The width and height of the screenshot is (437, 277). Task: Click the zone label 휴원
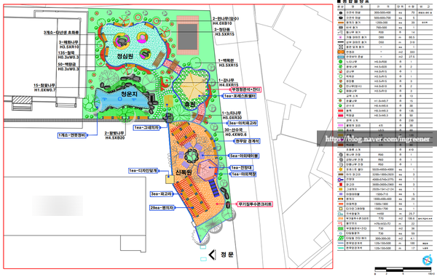pyautogui.click(x=189, y=105)
